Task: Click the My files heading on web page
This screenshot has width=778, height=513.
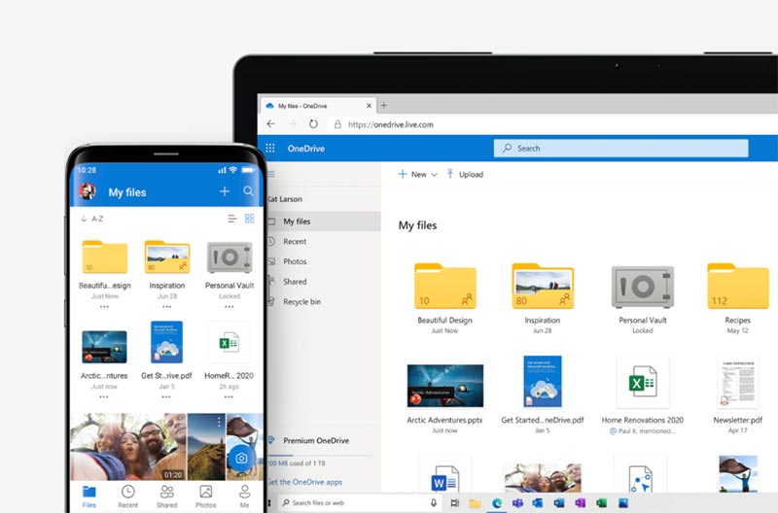Action: 418,225
